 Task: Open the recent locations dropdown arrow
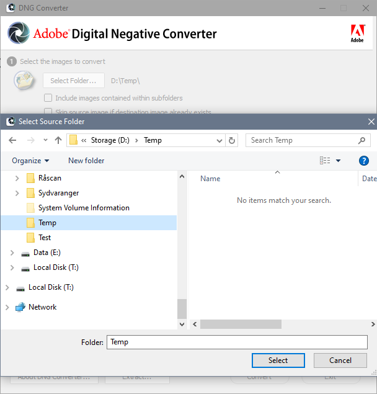[45, 140]
